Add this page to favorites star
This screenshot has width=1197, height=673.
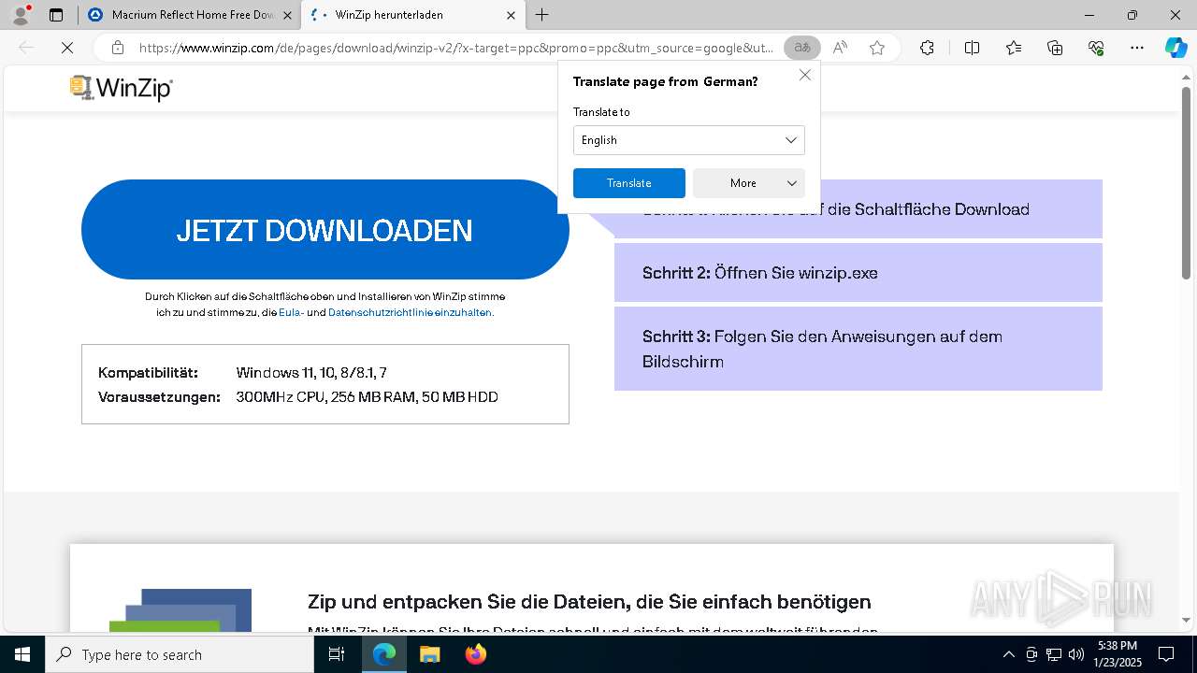(877, 48)
